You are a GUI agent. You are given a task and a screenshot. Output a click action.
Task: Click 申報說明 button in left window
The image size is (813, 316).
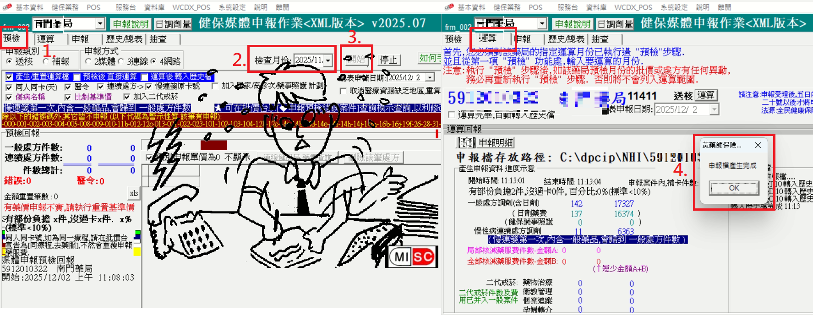(x=131, y=24)
